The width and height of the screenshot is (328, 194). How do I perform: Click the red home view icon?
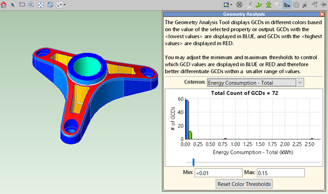(4, 5)
